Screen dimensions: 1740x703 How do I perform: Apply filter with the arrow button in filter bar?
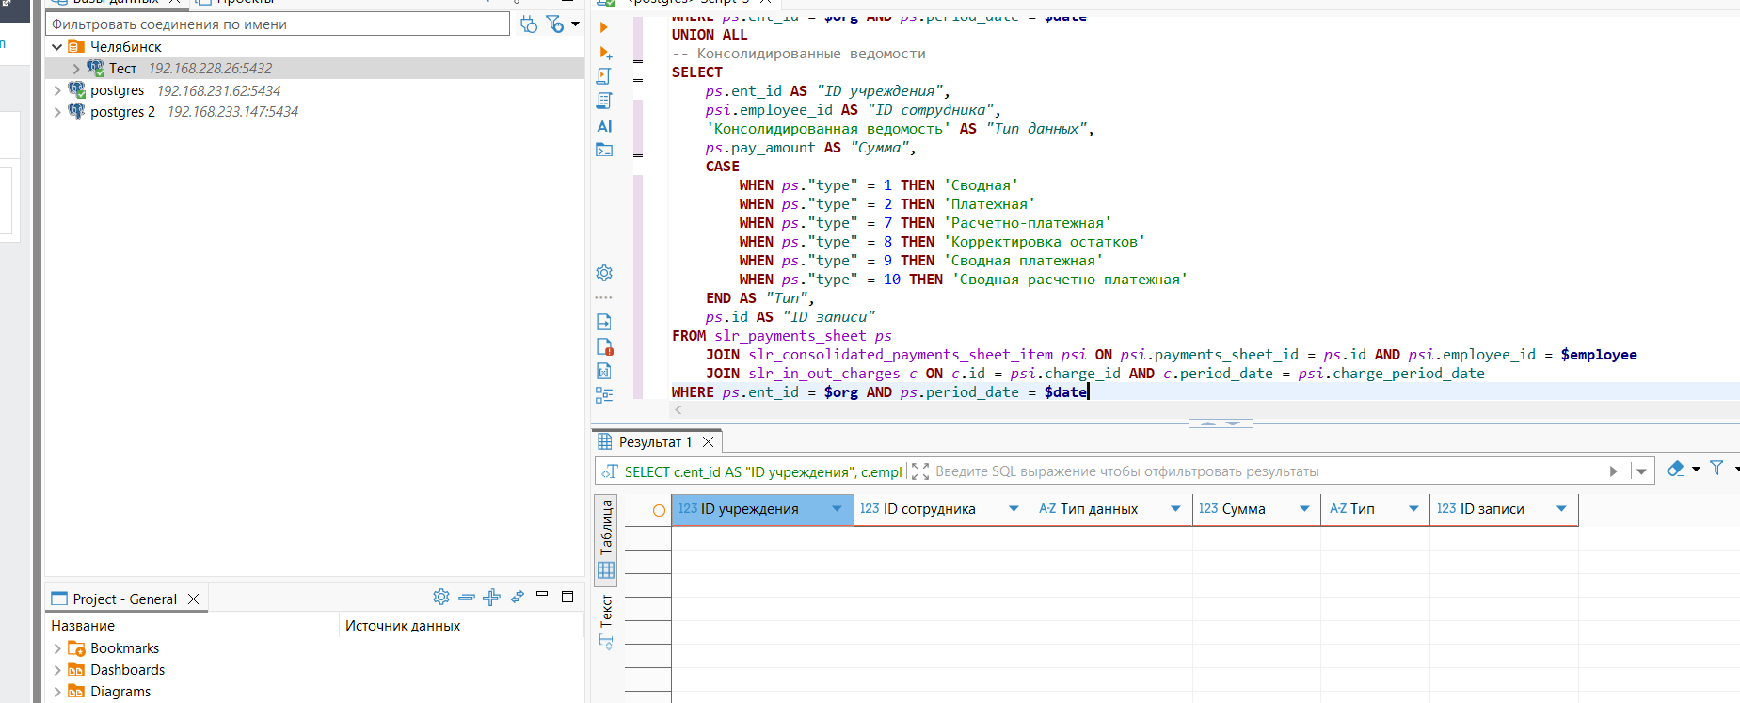(1614, 471)
